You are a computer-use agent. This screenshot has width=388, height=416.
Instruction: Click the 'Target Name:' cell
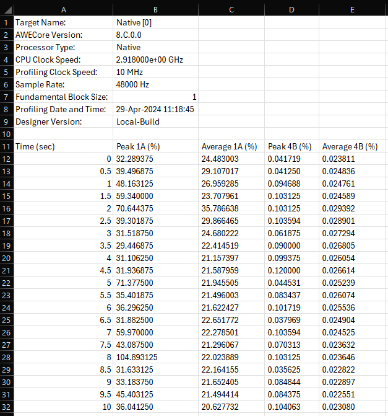click(x=63, y=22)
